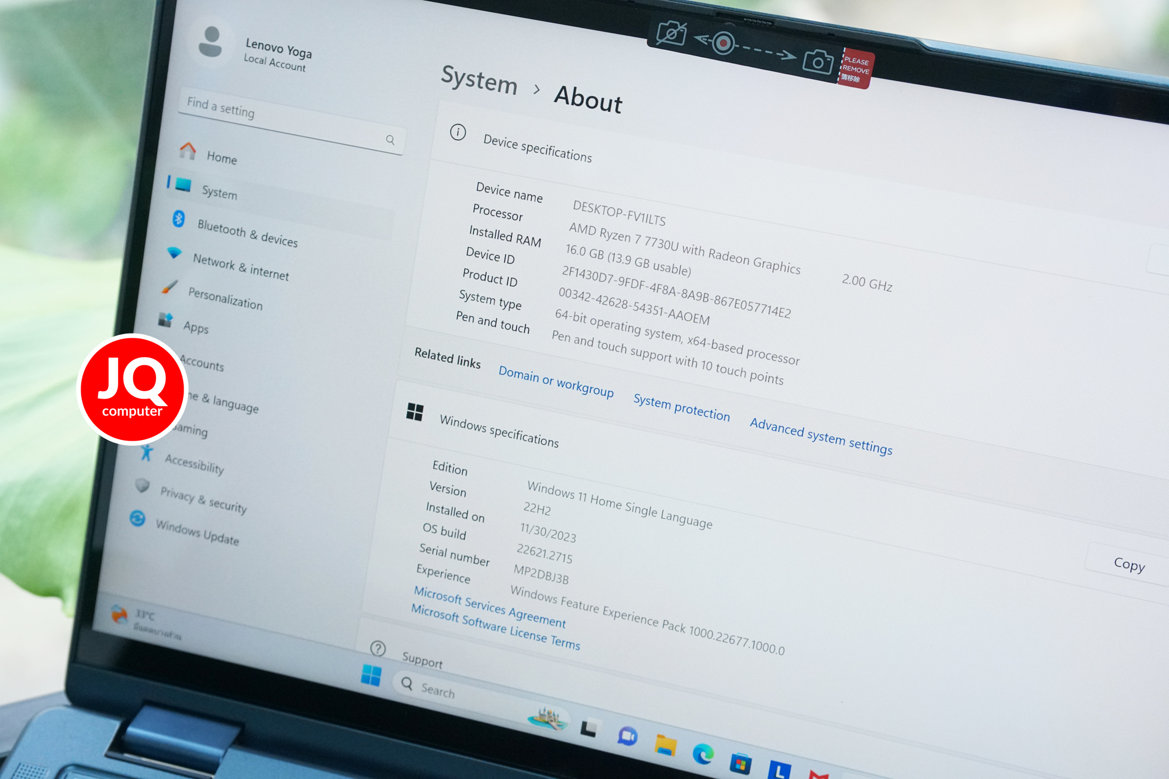
Task: Open Microsoft Software License Terms link
Action: 495,626
